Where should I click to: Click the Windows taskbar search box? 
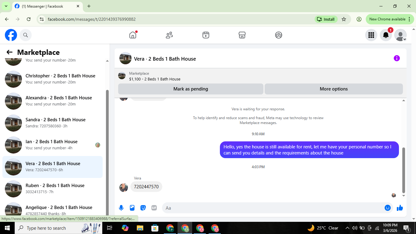pyautogui.click(x=59, y=228)
